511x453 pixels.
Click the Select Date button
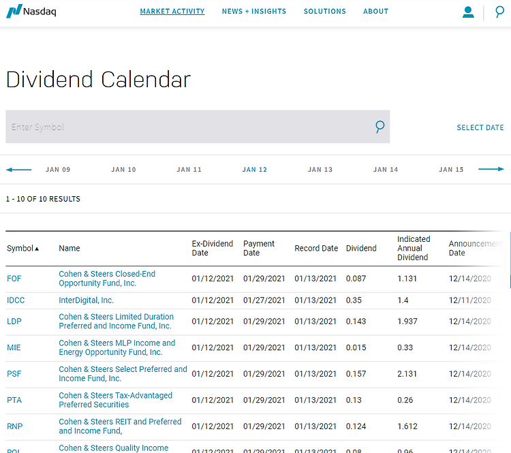point(480,127)
